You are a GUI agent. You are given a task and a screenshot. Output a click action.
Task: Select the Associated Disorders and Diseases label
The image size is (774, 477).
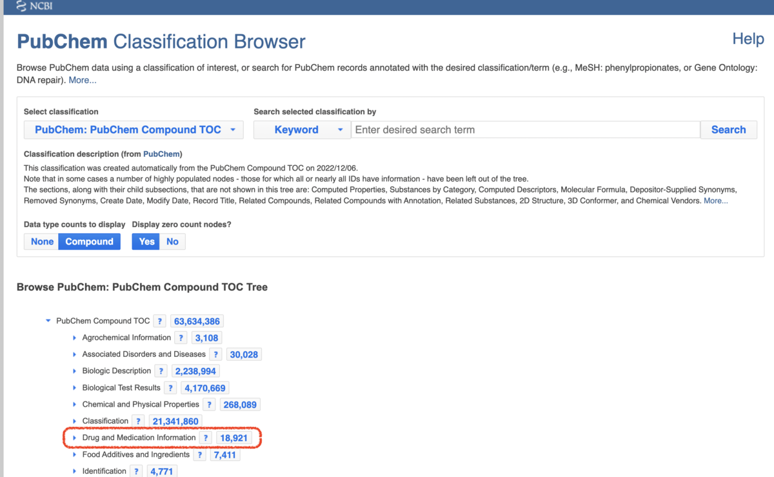pyautogui.click(x=144, y=354)
